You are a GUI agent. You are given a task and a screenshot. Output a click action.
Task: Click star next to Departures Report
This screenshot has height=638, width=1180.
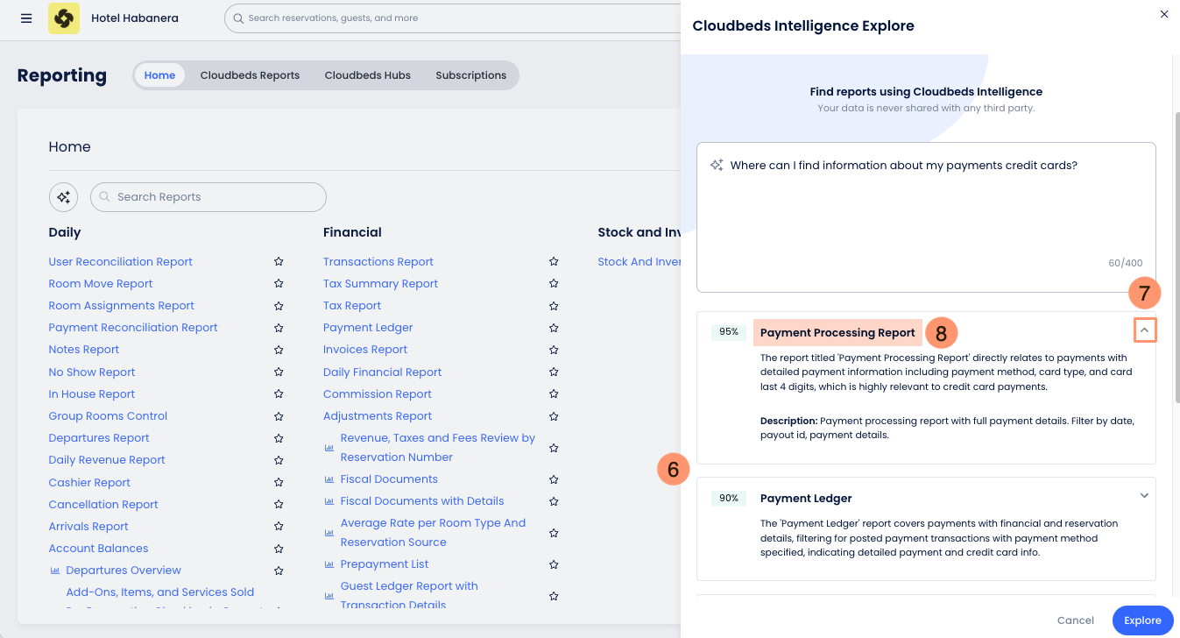pyautogui.click(x=279, y=438)
